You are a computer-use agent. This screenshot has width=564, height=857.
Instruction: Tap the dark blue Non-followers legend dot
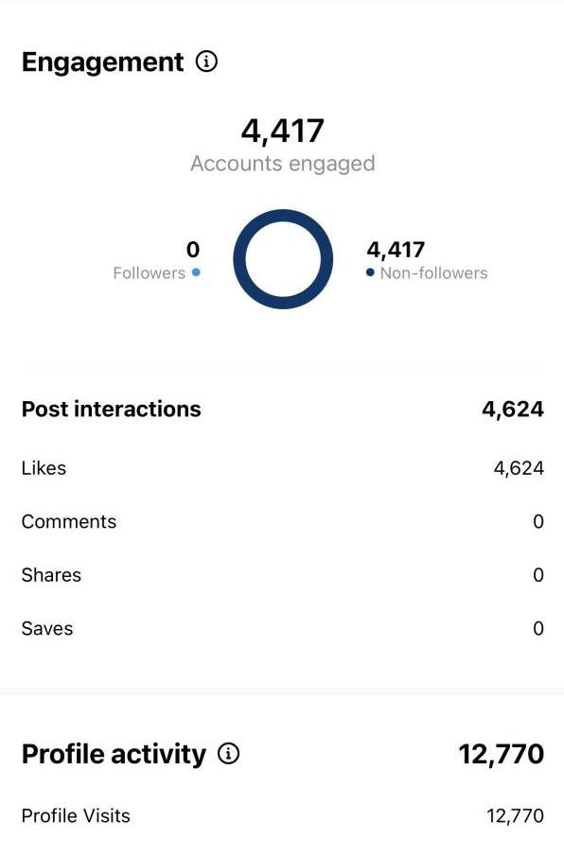(x=370, y=272)
